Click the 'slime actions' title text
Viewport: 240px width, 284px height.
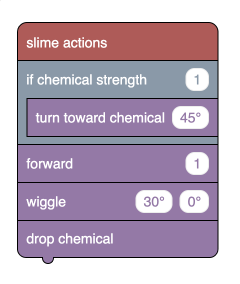[66, 43]
